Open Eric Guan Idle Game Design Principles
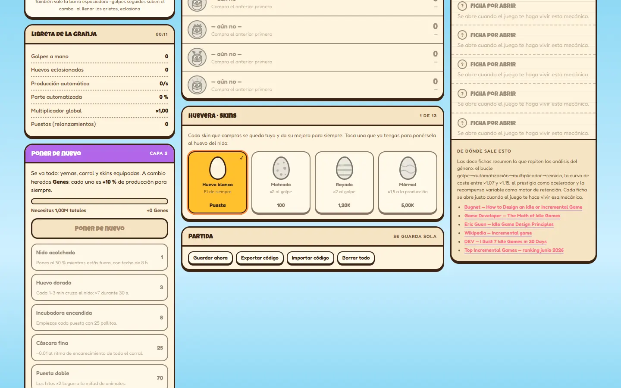 coord(509,224)
